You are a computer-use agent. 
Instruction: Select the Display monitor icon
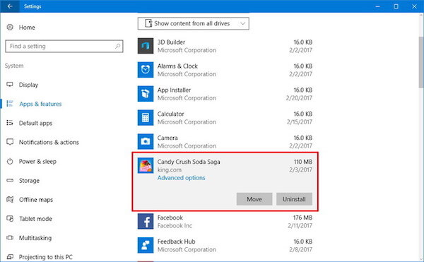pos(10,85)
